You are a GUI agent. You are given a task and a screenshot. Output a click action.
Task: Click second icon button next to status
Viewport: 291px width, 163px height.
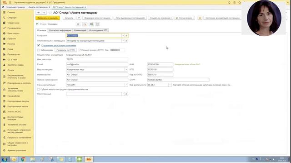85,24
